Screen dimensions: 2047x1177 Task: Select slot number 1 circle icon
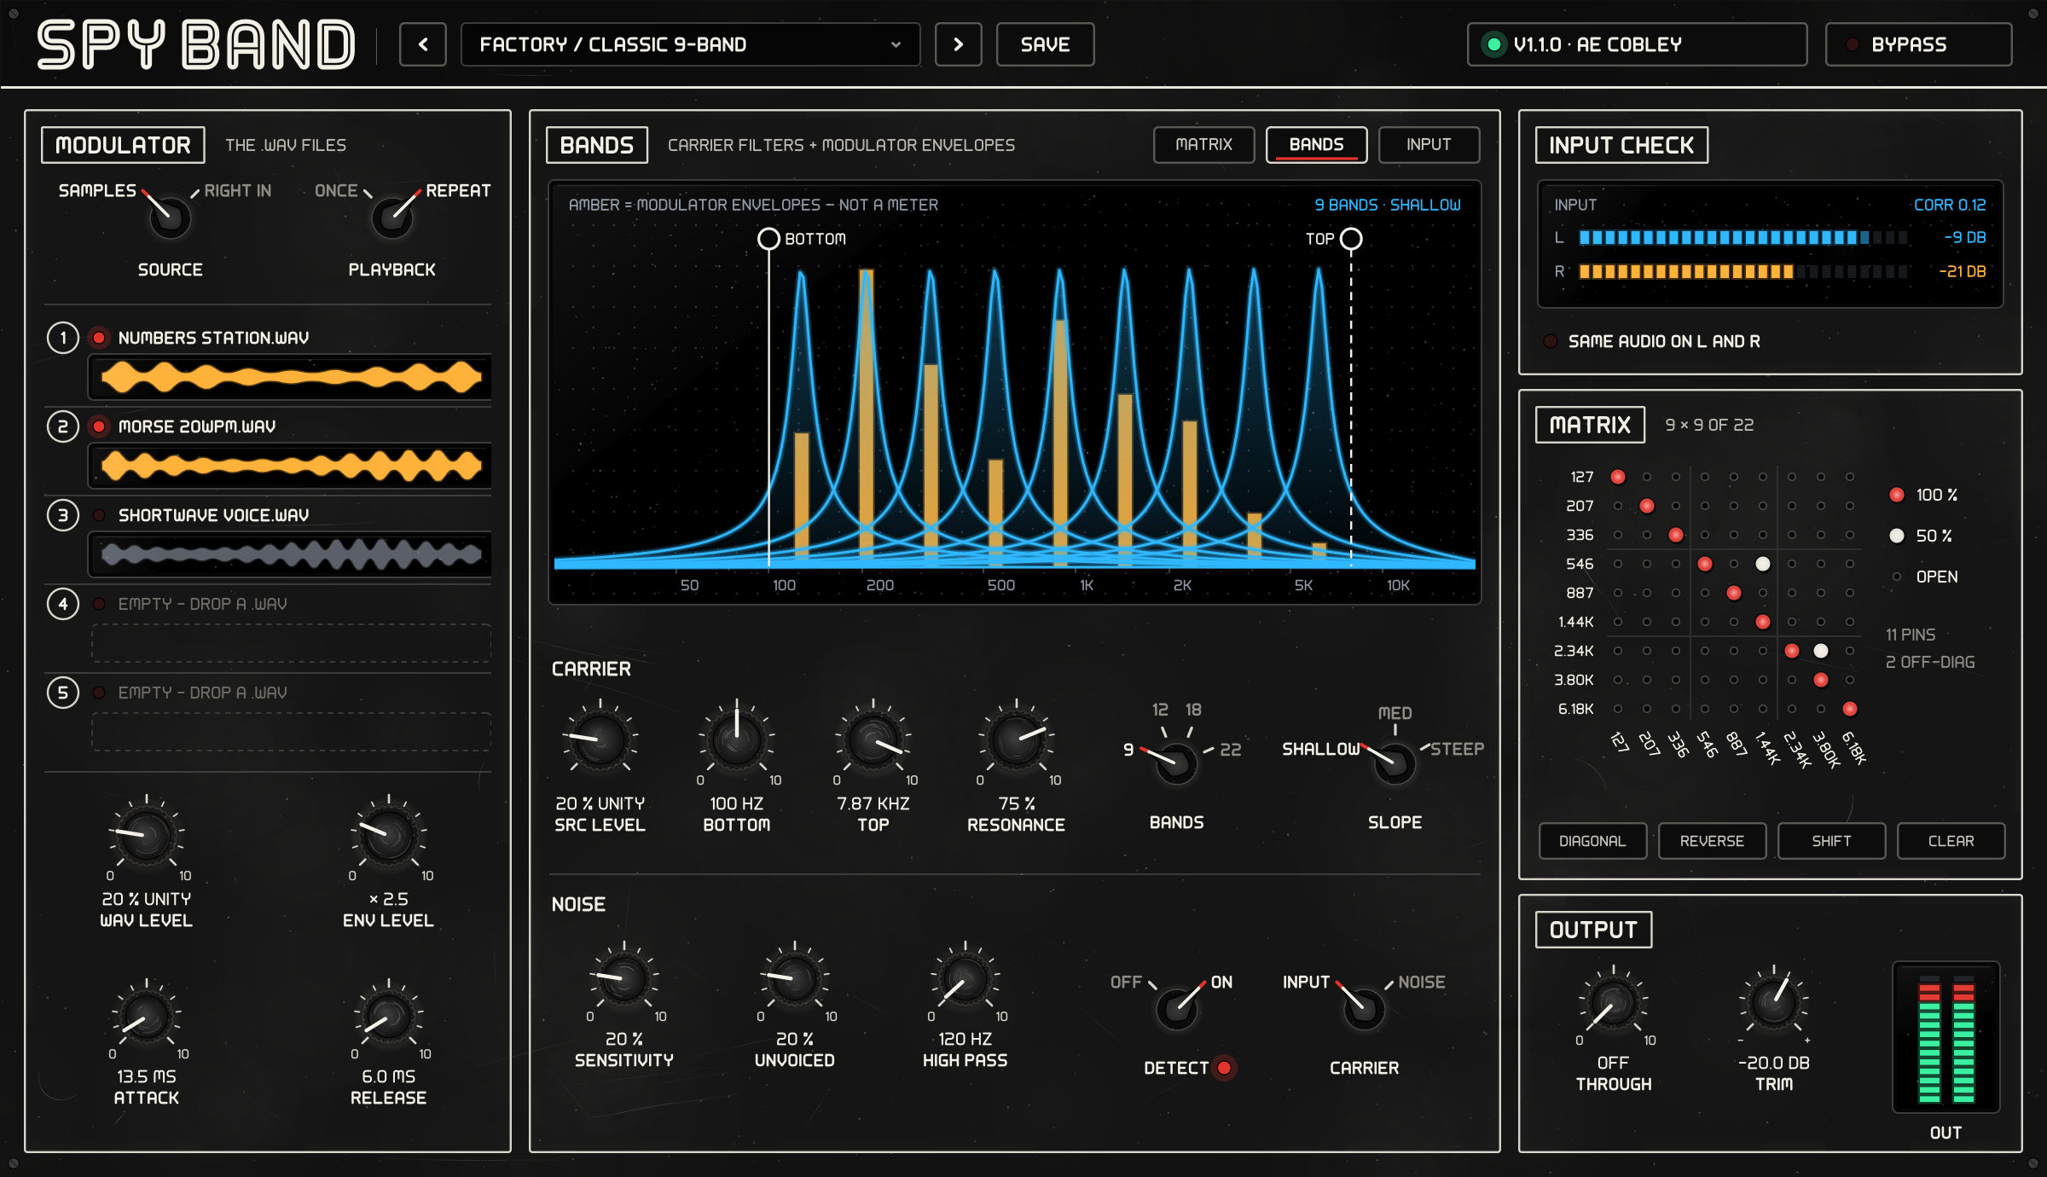tap(63, 338)
